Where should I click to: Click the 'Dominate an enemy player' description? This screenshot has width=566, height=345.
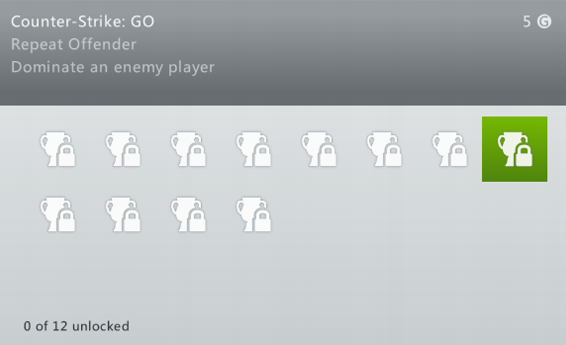[x=113, y=67]
